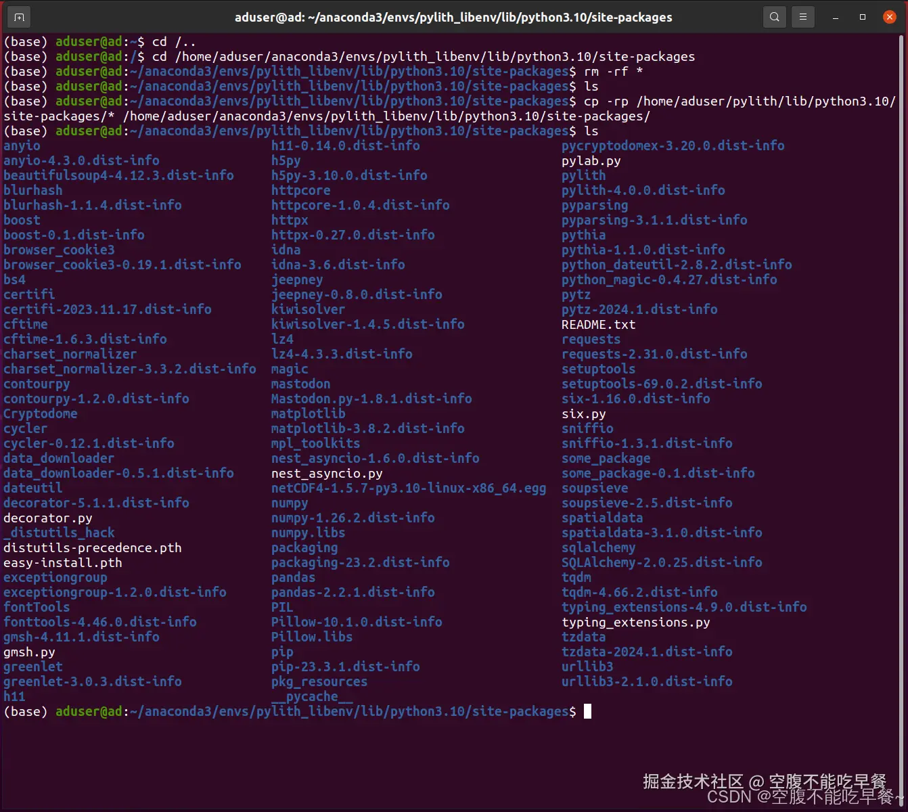Select 'data_downloader-0.5.1.dist-info' entry
This screenshot has width=908, height=812.
point(118,473)
